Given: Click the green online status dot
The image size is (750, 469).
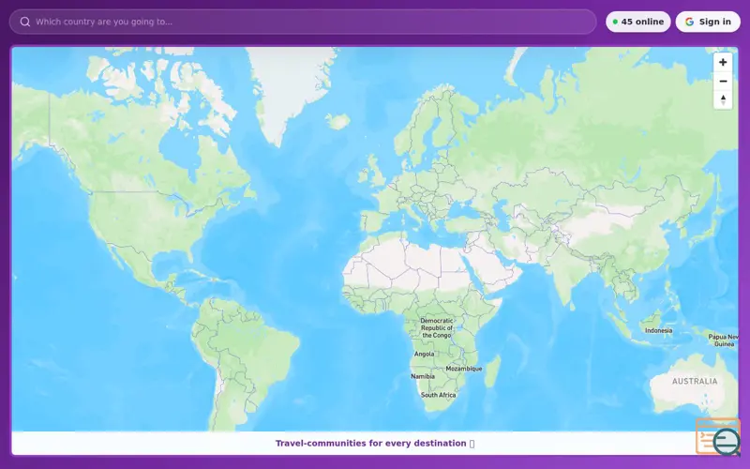Looking at the screenshot, I should tap(615, 22).
